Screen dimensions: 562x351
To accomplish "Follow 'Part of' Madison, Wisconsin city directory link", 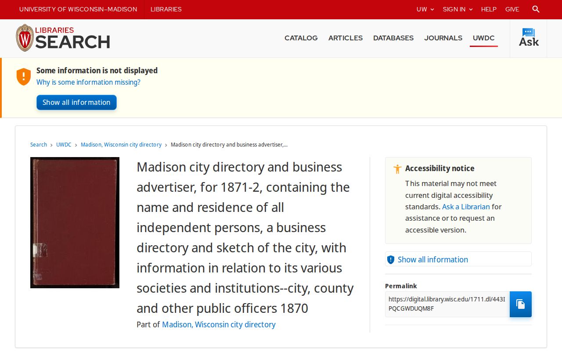I will pyautogui.click(x=219, y=325).
